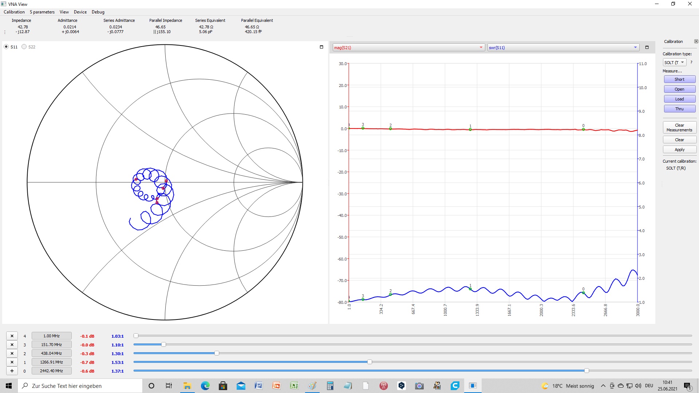Remove marker 4 with its X button
699x393 pixels.
(x=12, y=336)
